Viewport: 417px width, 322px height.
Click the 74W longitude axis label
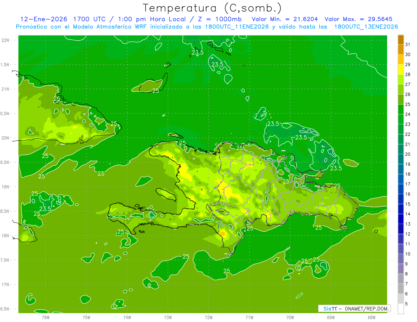click(x=127, y=317)
